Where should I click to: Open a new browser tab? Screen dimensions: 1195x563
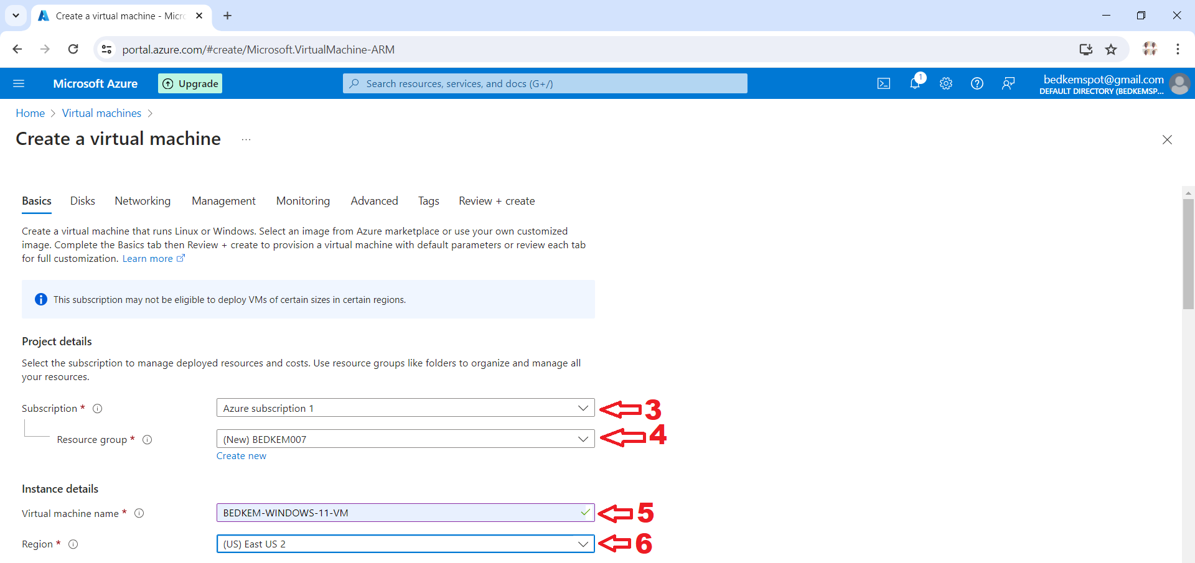click(228, 16)
